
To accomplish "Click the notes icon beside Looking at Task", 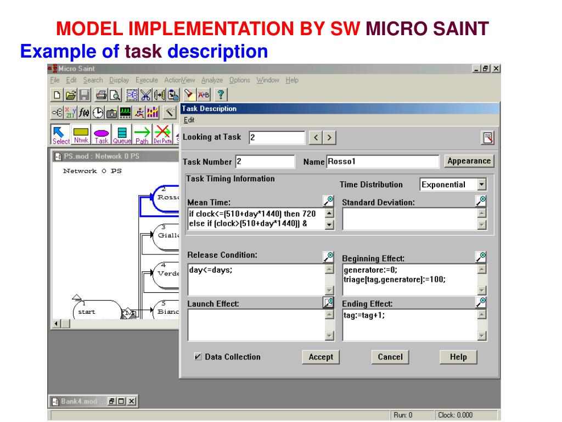I will pos(488,138).
